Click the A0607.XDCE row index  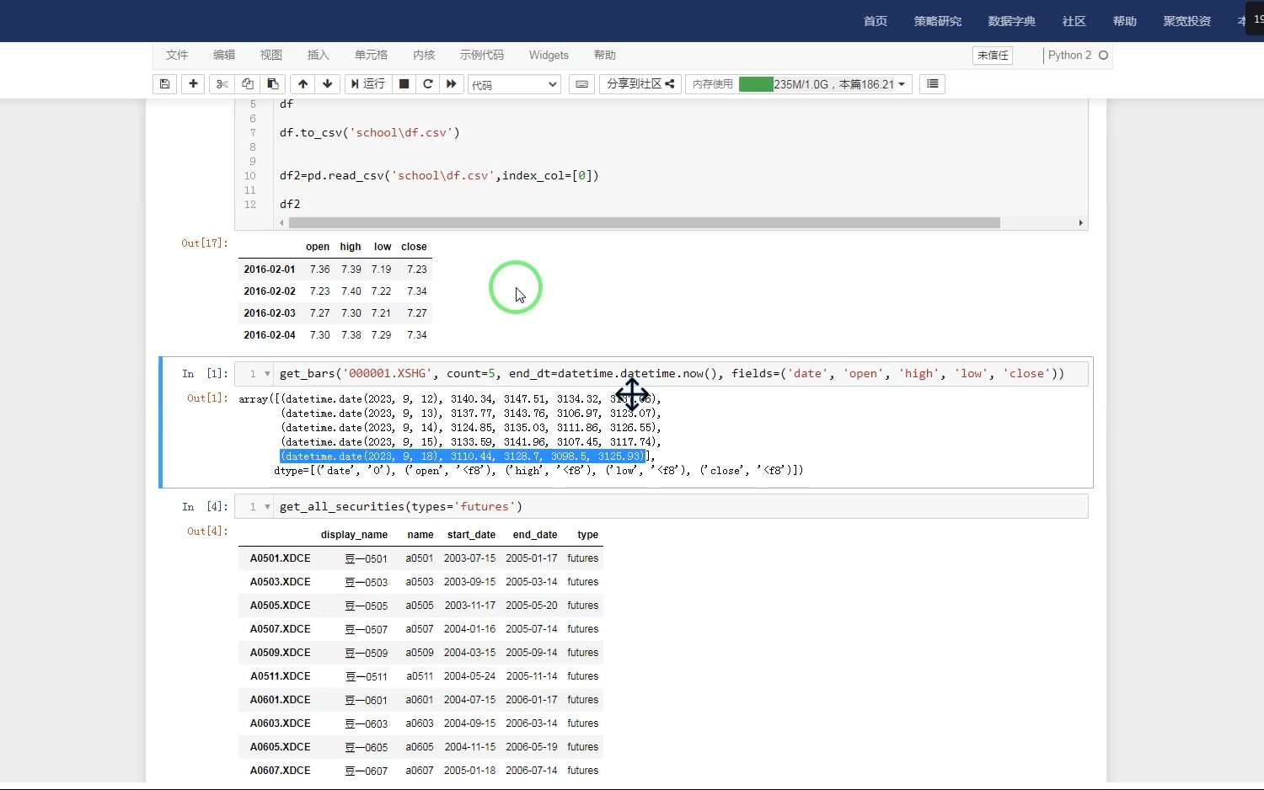pyautogui.click(x=280, y=771)
